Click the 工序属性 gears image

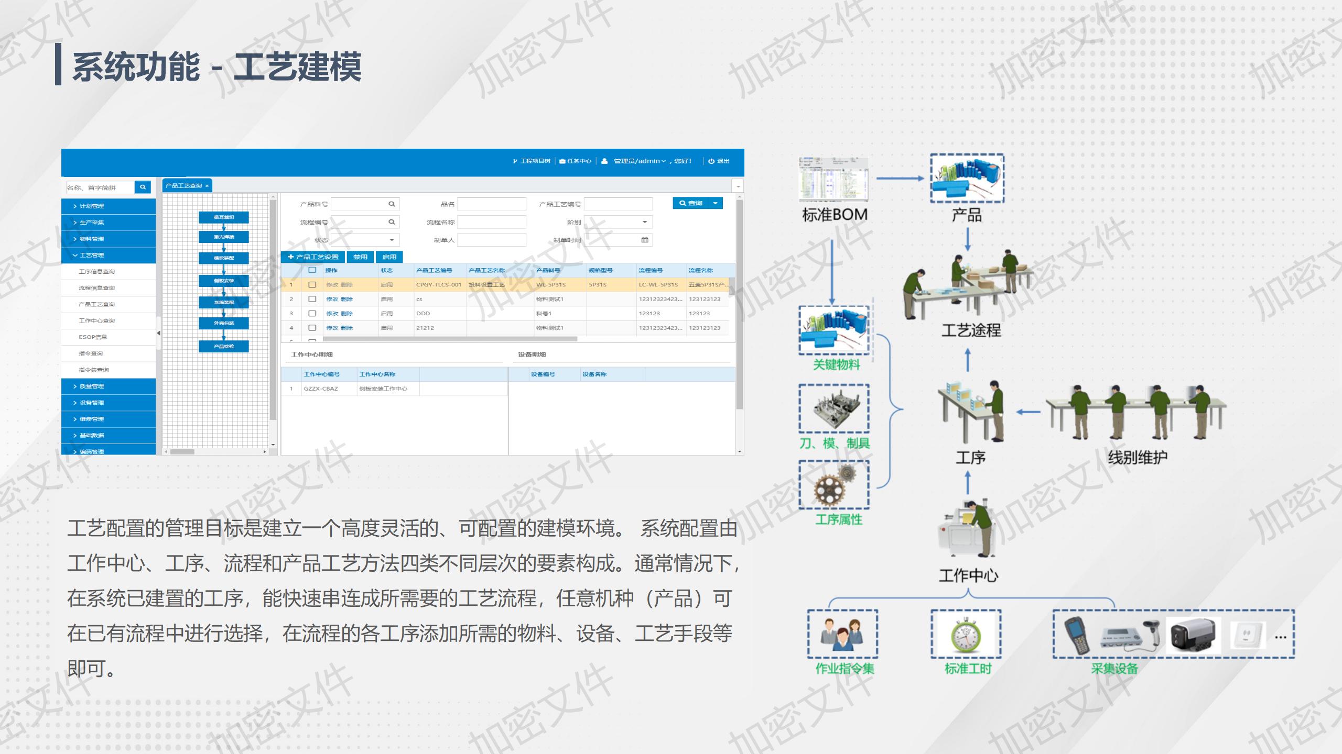click(834, 485)
